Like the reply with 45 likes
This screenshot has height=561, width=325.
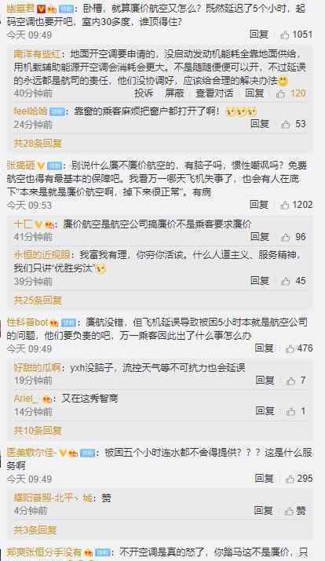coord(286,281)
